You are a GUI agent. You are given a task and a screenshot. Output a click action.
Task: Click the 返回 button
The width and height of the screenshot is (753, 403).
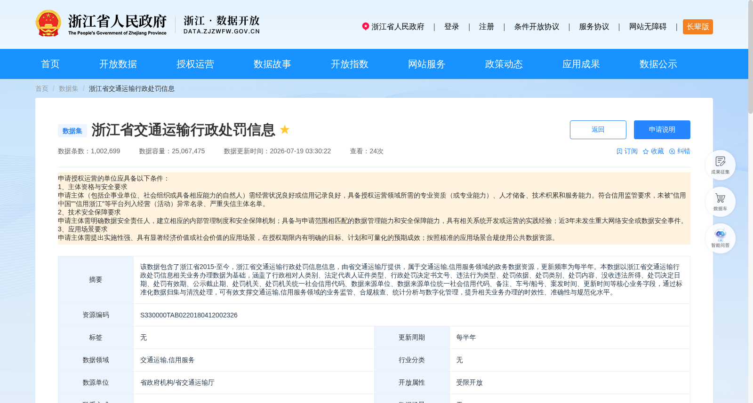pyautogui.click(x=598, y=130)
